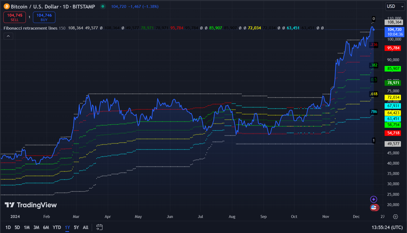Click the 2024 label on time axis

click(15, 217)
